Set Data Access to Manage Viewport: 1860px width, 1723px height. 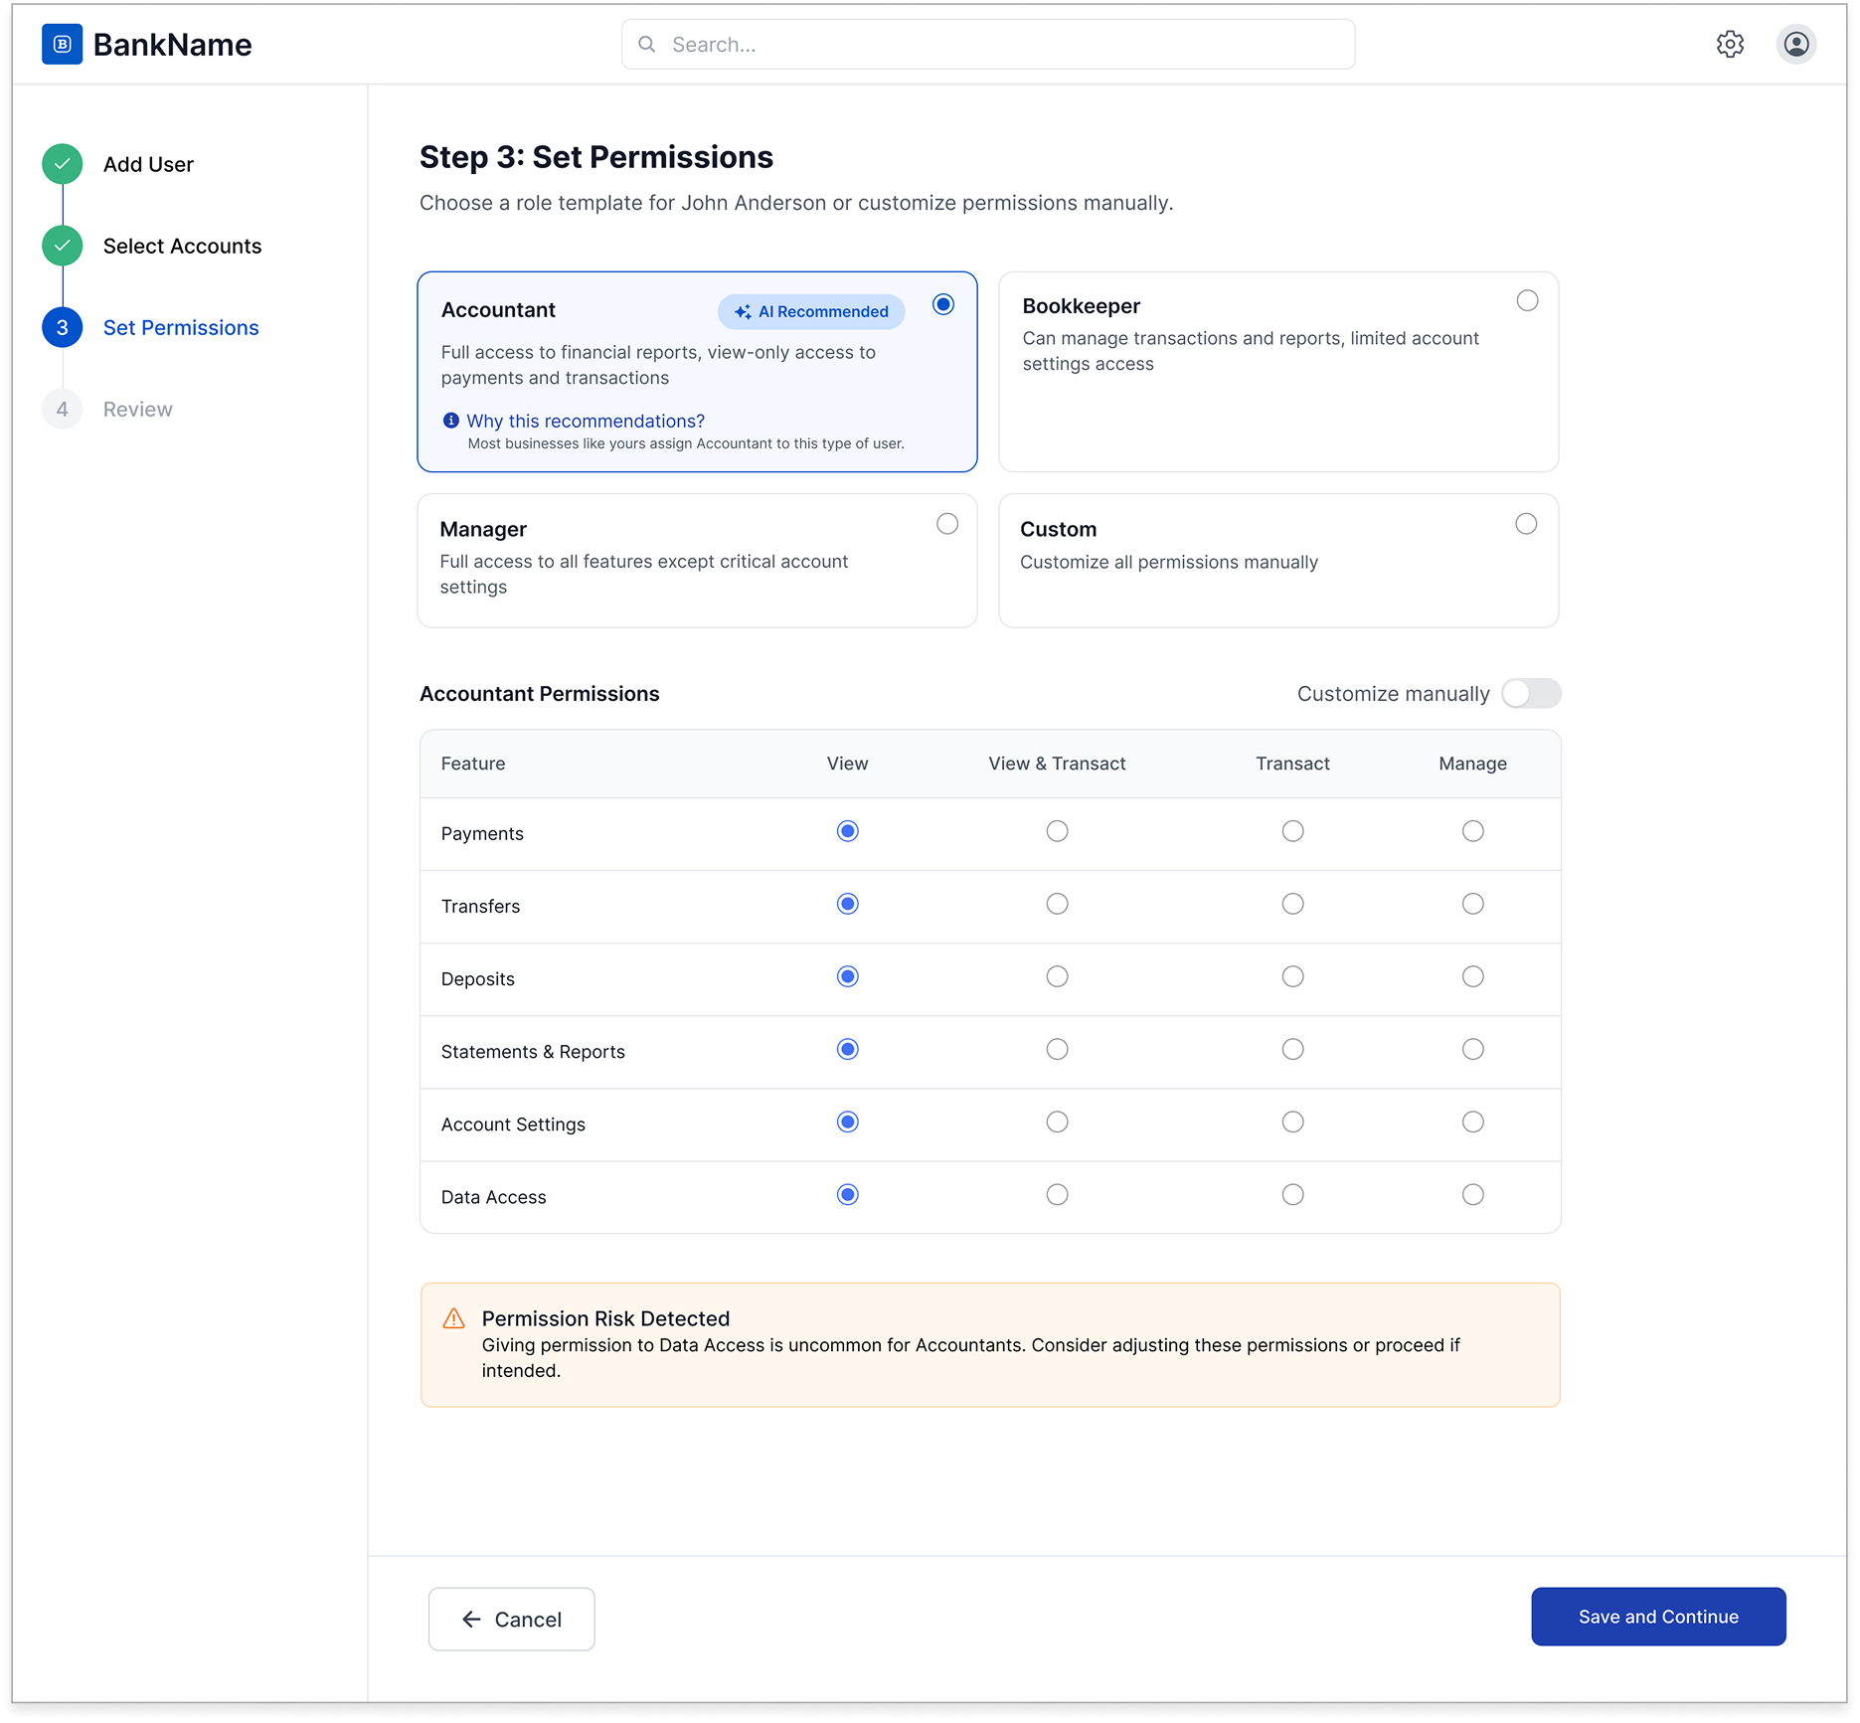1472,1194
